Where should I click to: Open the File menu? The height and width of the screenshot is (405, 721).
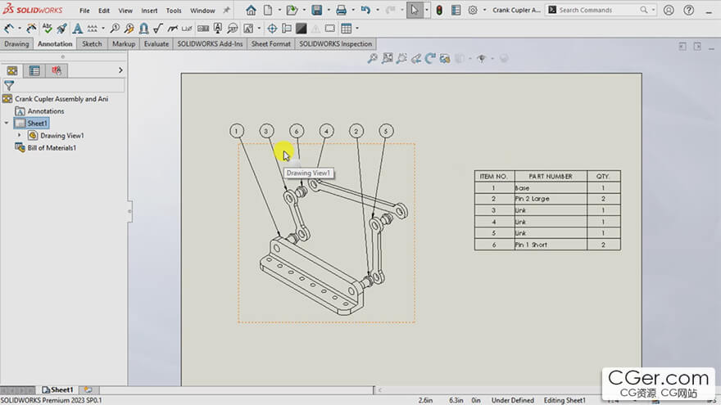(x=84, y=10)
